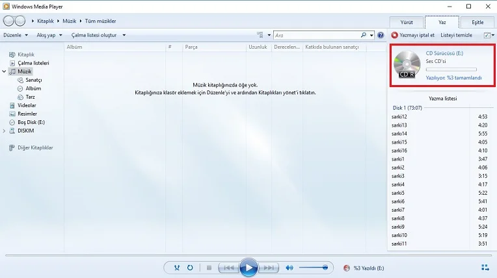This screenshot has height=278, width=497.
Task: Collapse the Müzik tree node
Action: click(x=4, y=71)
